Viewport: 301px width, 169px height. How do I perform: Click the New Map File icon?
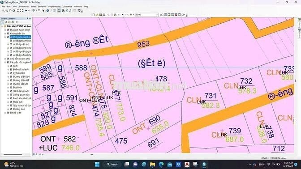click(94, 15)
